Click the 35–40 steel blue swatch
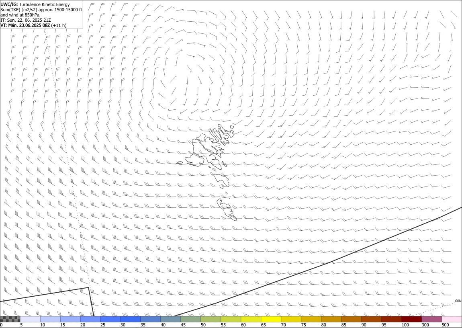The width and height of the screenshot is (462, 328). tap(151, 319)
